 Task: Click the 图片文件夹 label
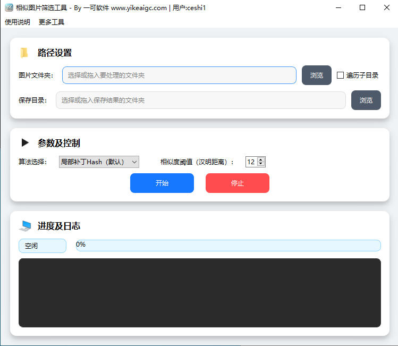[x=36, y=75]
